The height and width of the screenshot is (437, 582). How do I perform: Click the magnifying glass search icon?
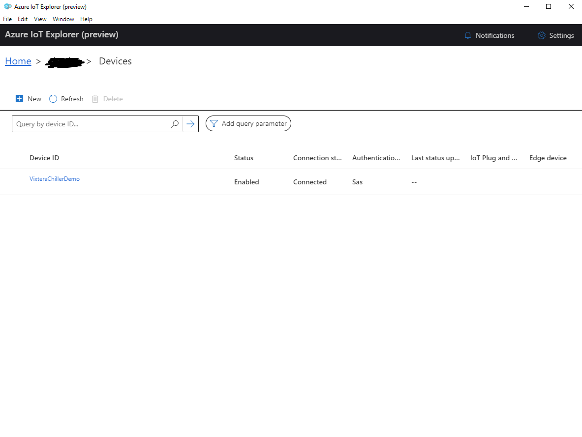tap(175, 124)
